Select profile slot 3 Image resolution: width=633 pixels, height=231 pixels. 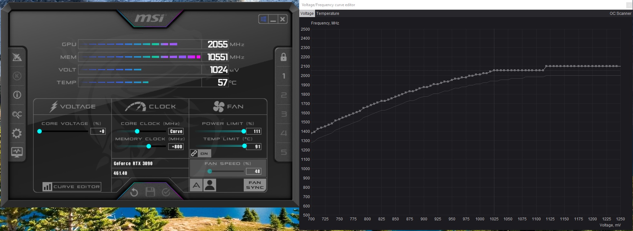pos(283,114)
